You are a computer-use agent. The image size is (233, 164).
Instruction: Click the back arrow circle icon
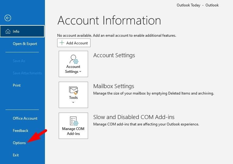coord(8,18)
